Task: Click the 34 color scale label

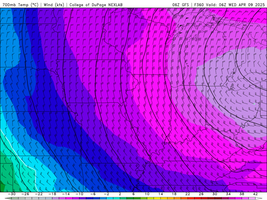Action: 228,194
